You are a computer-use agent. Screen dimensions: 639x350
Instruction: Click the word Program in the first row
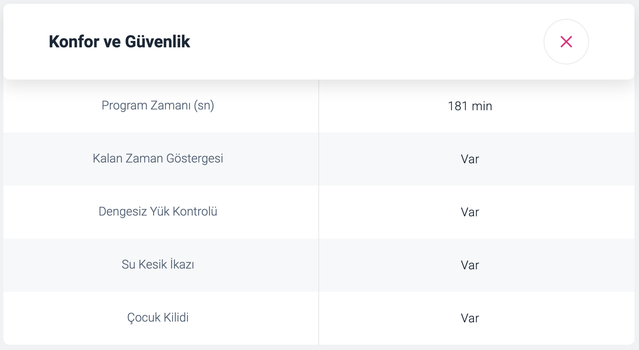124,106
